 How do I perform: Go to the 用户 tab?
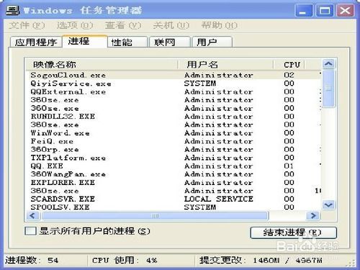(212, 42)
